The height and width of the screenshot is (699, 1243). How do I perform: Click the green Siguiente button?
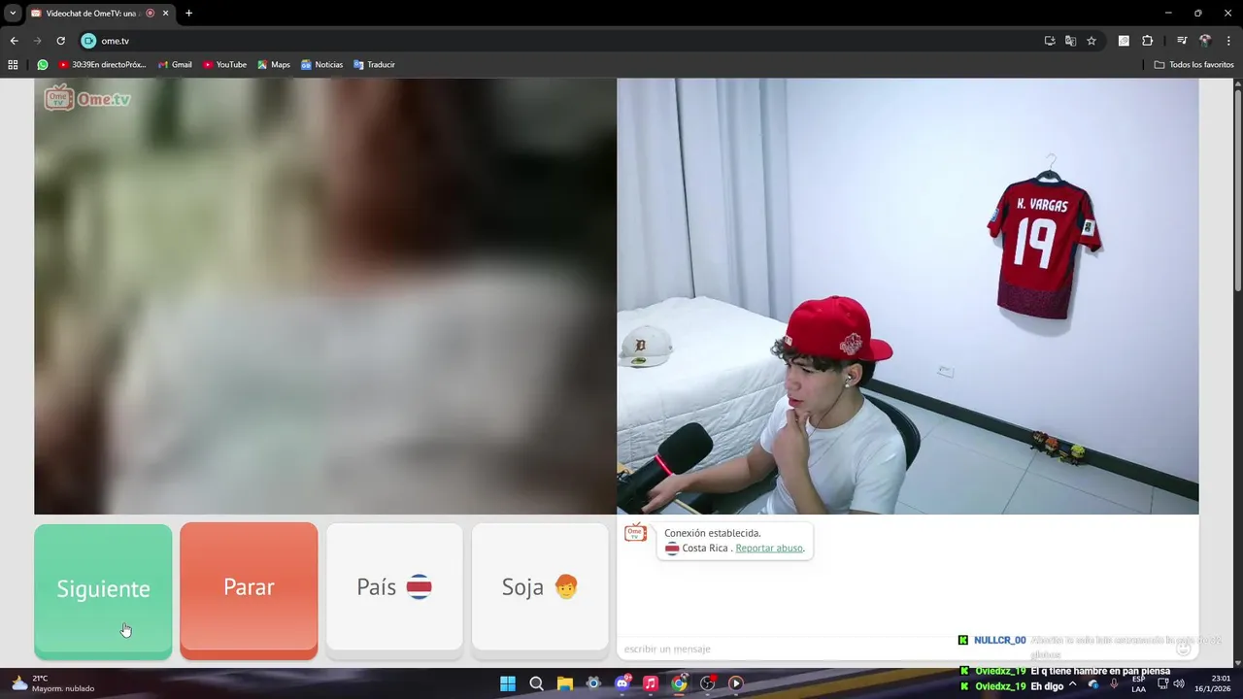(x=103, y=590)
